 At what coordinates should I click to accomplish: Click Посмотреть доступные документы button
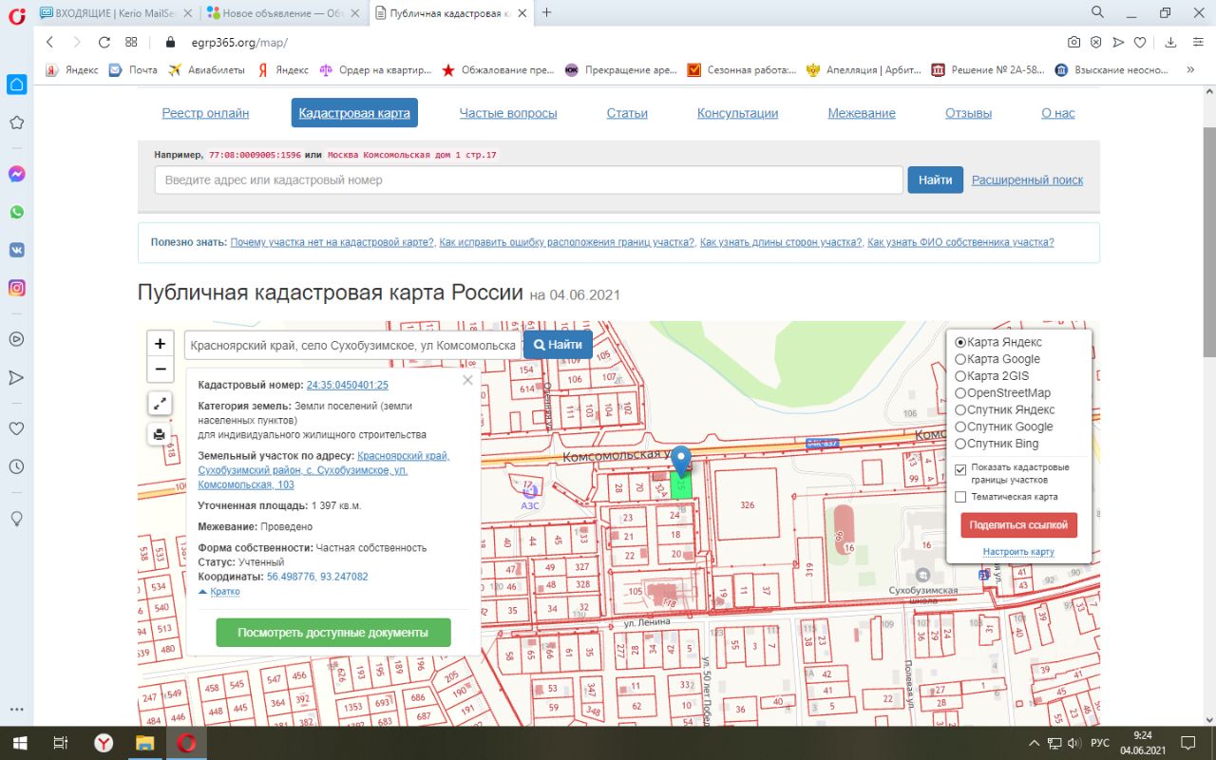pyautogui.click(x=333, y=633)
